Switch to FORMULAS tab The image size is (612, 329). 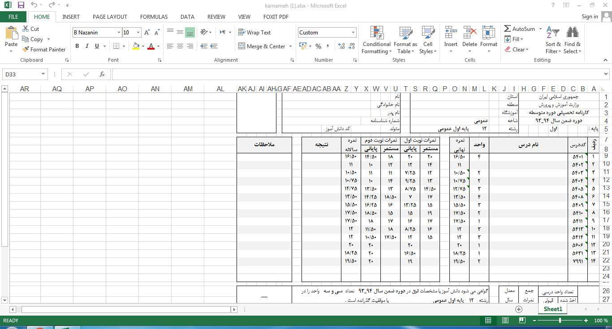(x=154, y=17)
